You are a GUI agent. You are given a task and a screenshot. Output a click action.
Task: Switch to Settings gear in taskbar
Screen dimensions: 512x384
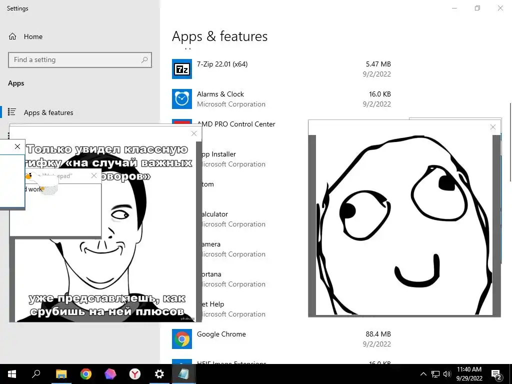159,374
